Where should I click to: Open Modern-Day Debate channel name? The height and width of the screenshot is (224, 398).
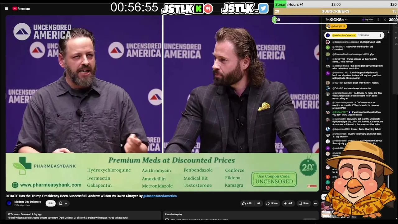(x=26, y=202)
